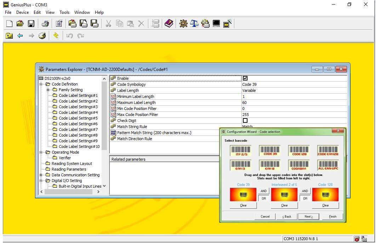Tick the Check Digit checkbox

tap(245, 120)
